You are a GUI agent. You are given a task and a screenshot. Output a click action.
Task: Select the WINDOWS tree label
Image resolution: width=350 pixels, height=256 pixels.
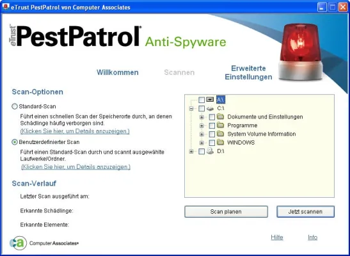coord(241,143)
